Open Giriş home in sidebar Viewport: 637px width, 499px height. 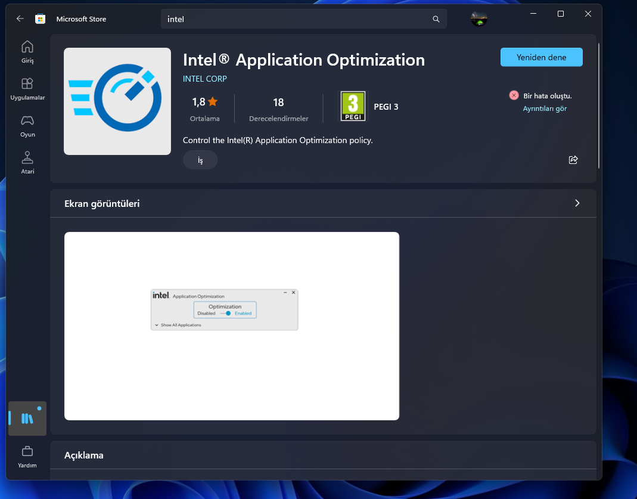pos(27,52)
